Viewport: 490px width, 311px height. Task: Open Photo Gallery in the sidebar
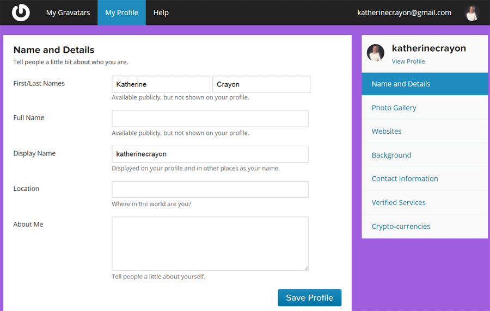pyautogui.click(x=394, y=108)
